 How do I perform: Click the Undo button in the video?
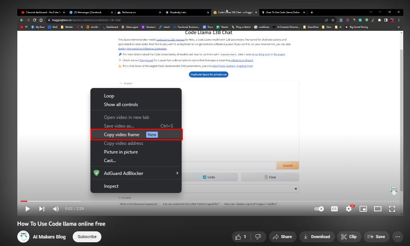(x=209, y=177)
